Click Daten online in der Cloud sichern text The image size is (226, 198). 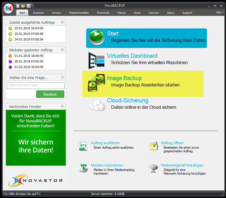143,107
